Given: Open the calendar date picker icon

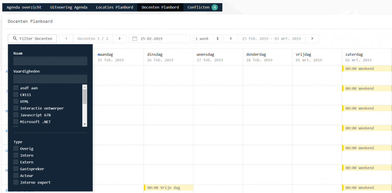Looking at the screenshot, I should pyautogui.click(x=134, y=39).
